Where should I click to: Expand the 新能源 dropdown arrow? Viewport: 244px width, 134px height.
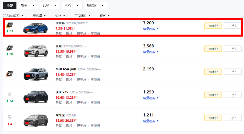point(102,5)
